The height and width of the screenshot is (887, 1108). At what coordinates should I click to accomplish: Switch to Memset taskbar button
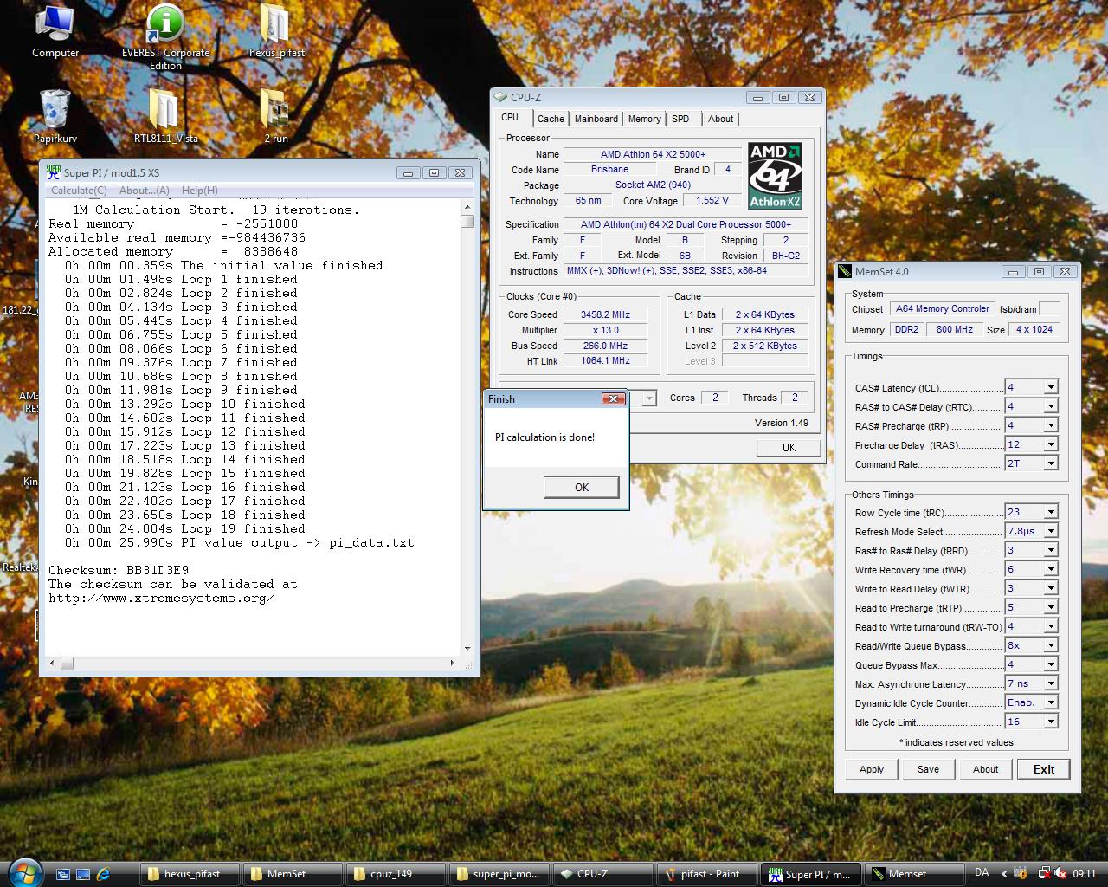(913, 874)
